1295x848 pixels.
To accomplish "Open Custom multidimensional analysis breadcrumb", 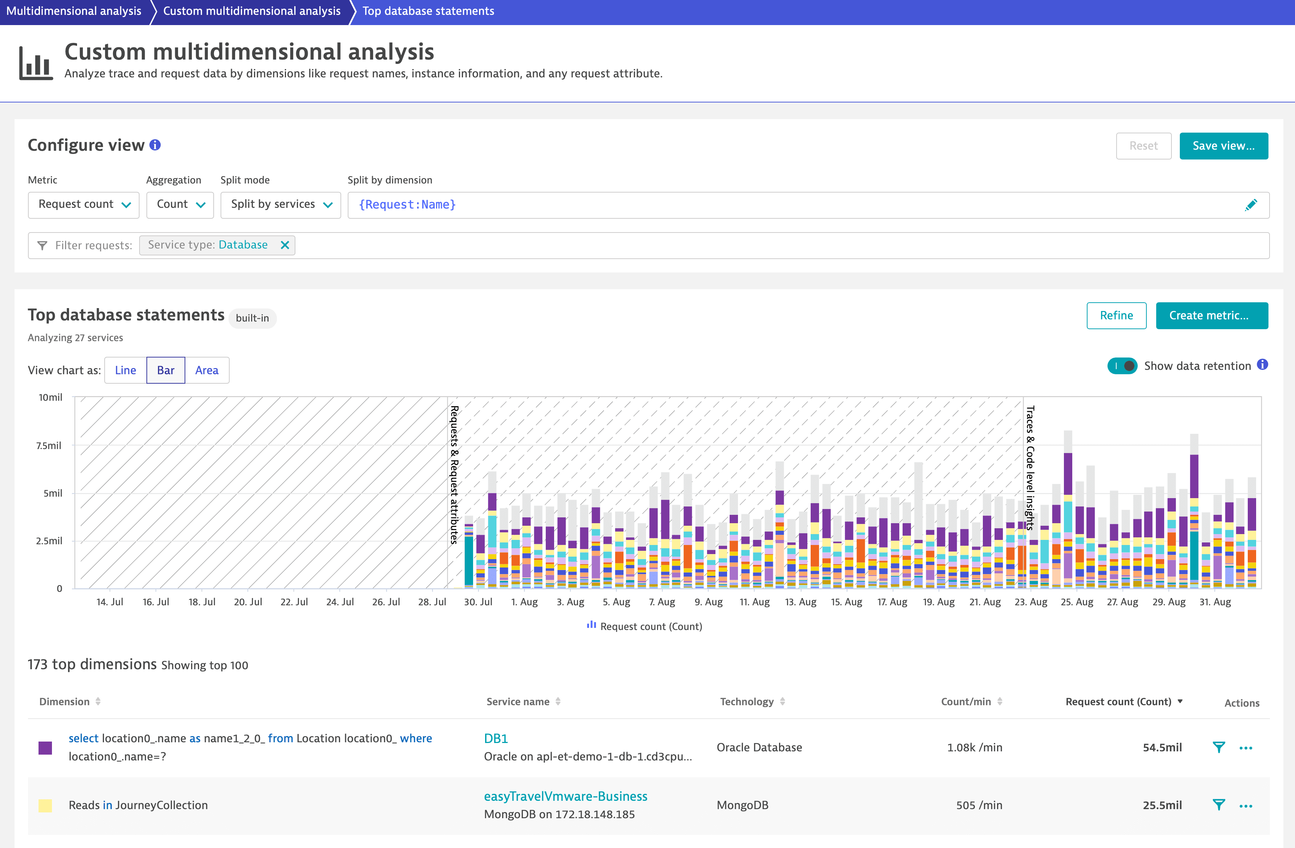I will 251,11.
